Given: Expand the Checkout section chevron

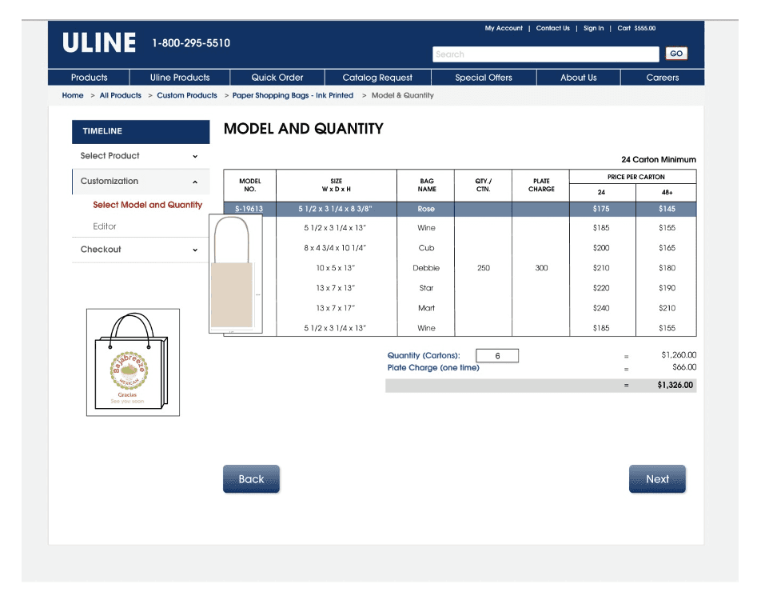Looking at the screenshot, I should (195, 250).
